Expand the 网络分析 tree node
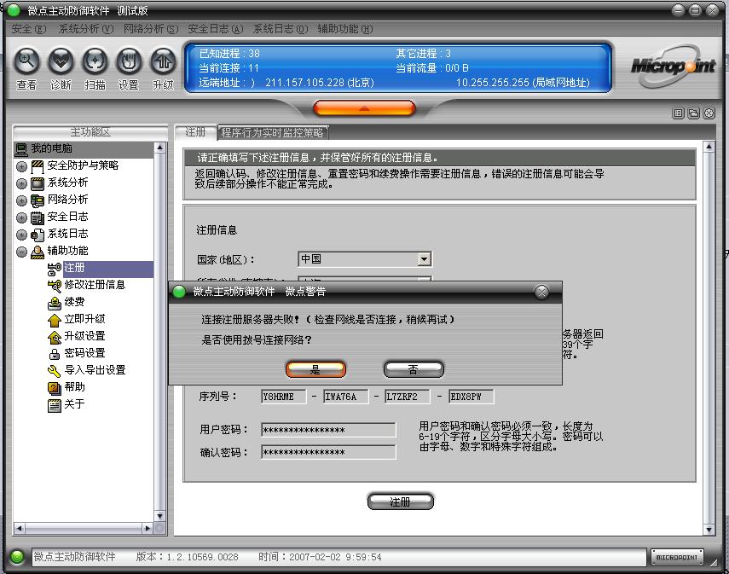 click(21, 200)
